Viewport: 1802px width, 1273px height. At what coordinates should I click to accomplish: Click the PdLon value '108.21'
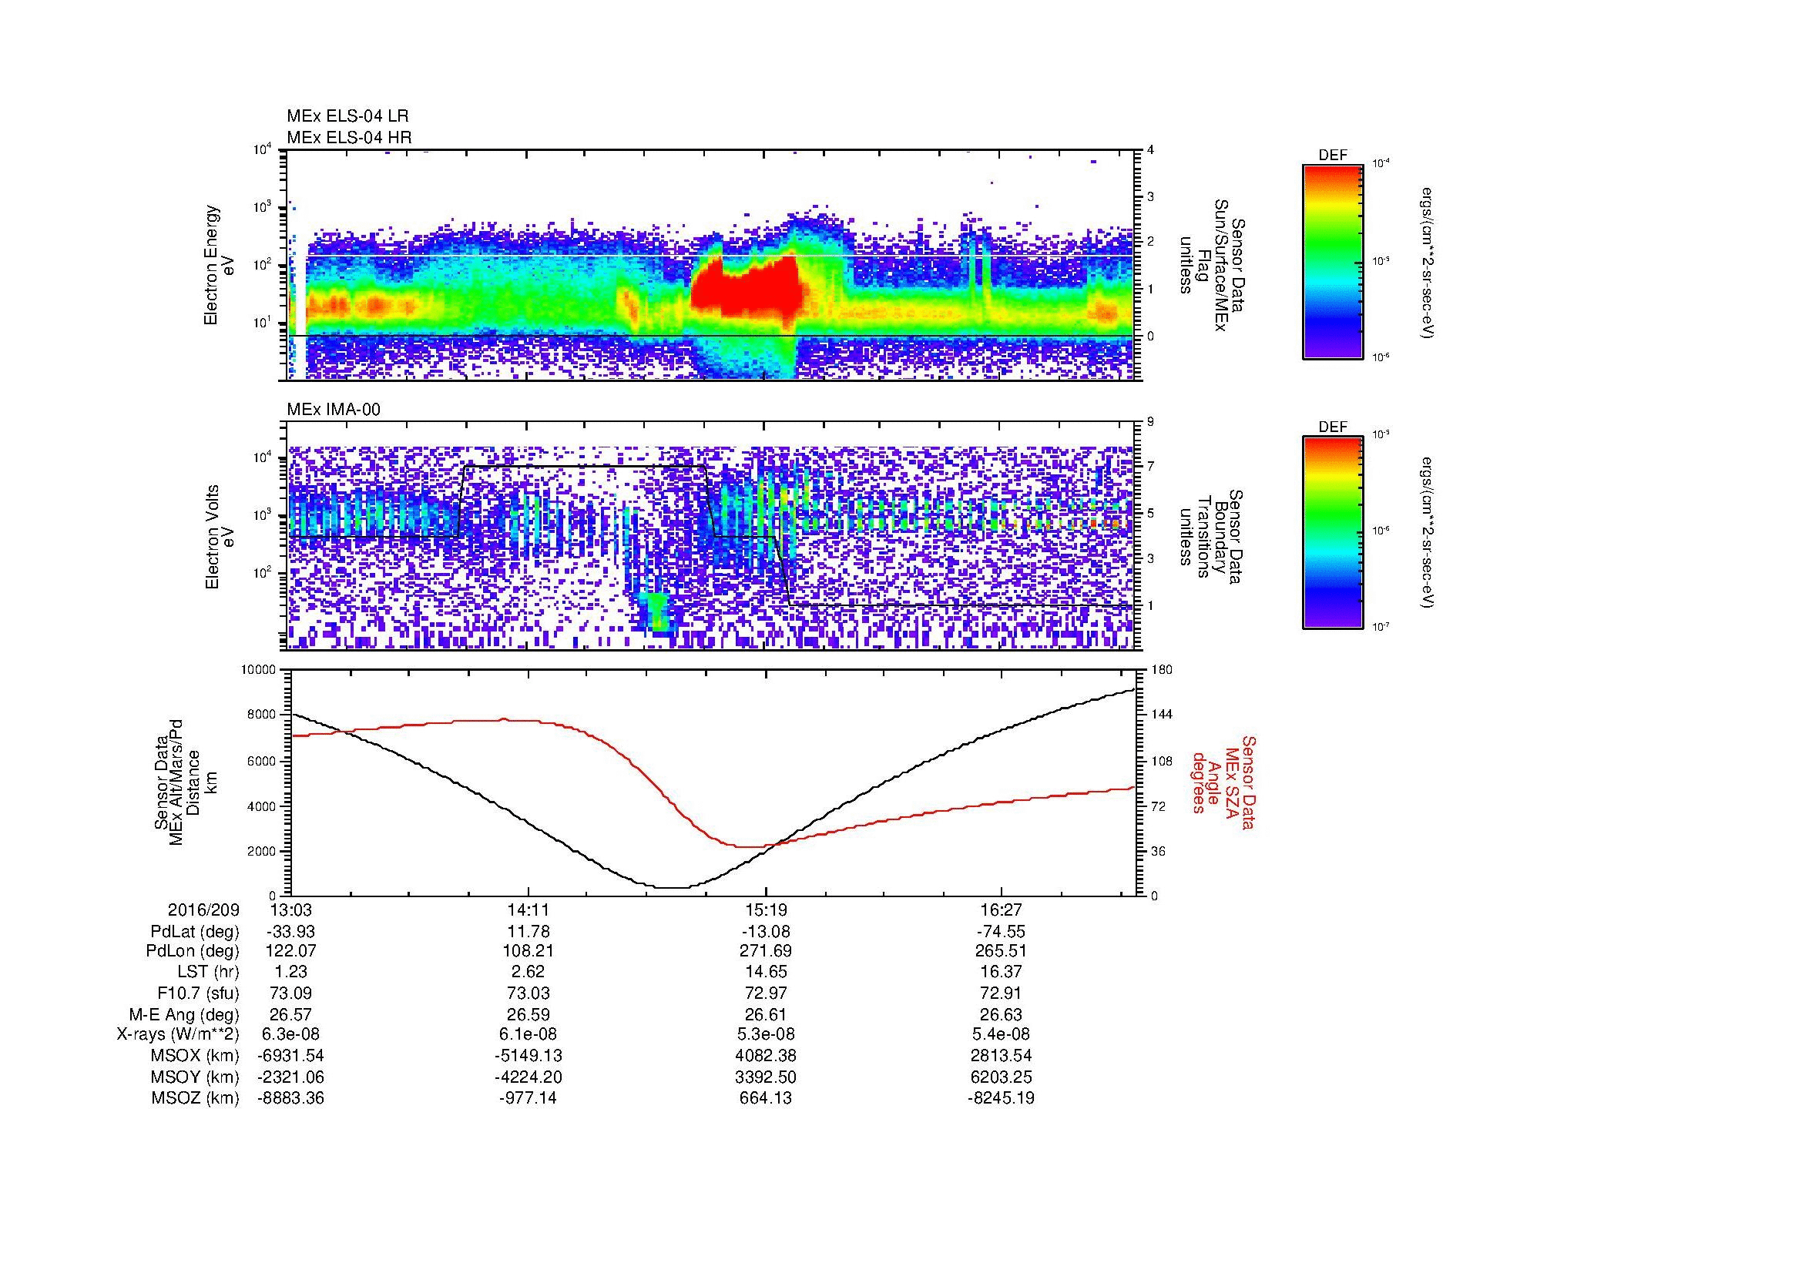click(529, 951)
